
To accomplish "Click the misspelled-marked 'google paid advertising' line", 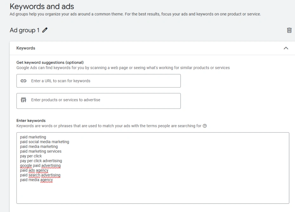I will coord(40,165).
